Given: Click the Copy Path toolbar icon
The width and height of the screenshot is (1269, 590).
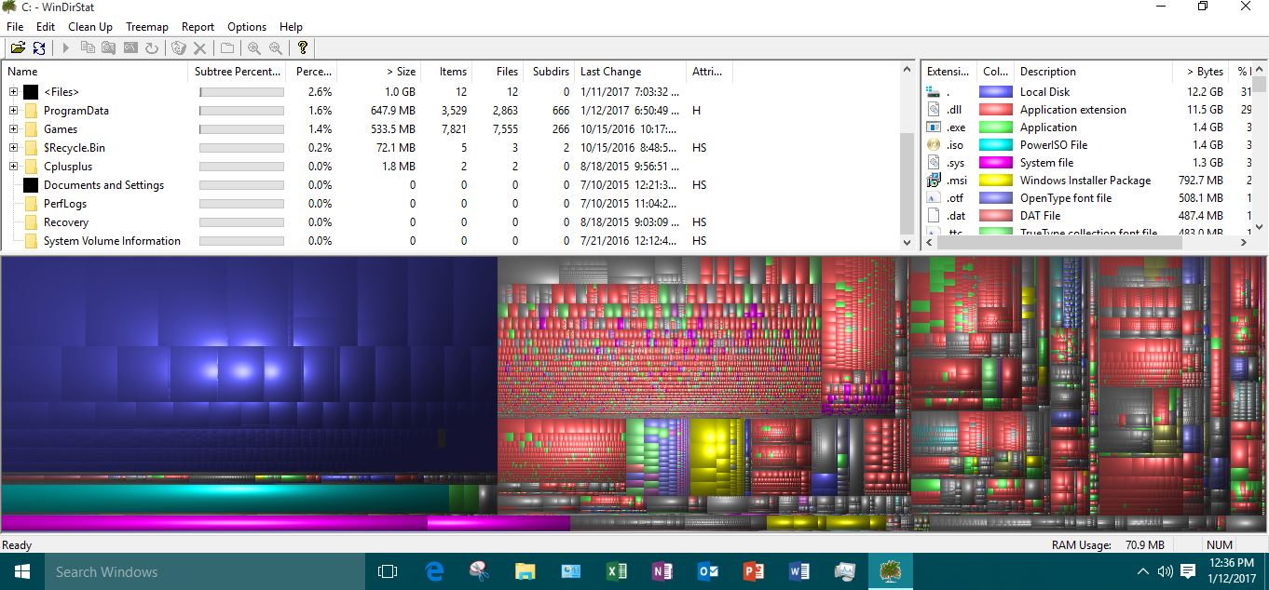Looking at the screenshot, I should [88, 47].
